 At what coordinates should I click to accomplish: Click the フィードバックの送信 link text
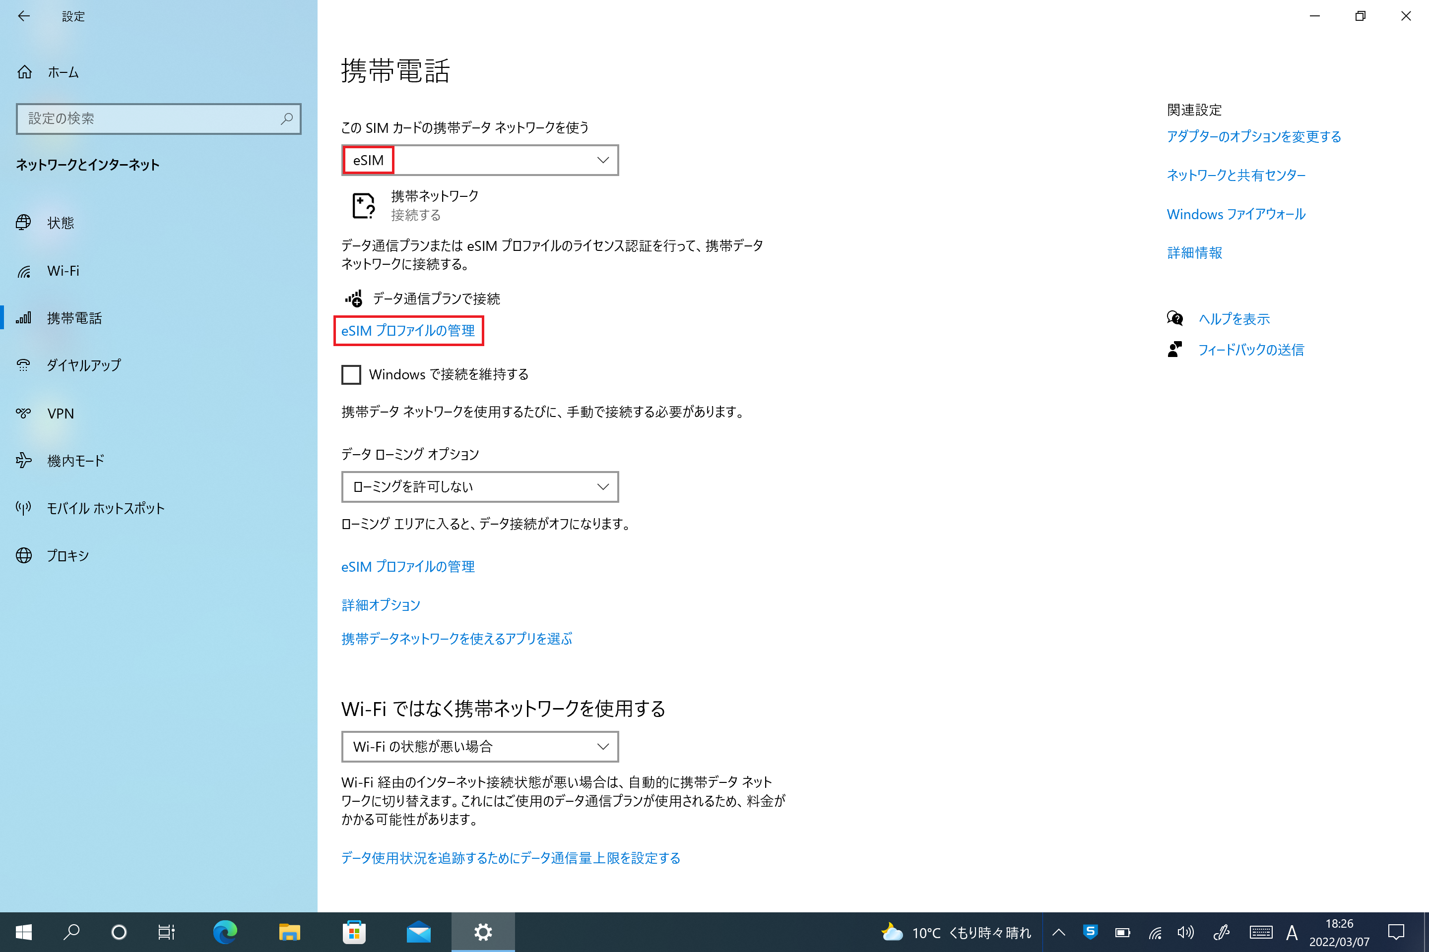tap(1251, 350)
